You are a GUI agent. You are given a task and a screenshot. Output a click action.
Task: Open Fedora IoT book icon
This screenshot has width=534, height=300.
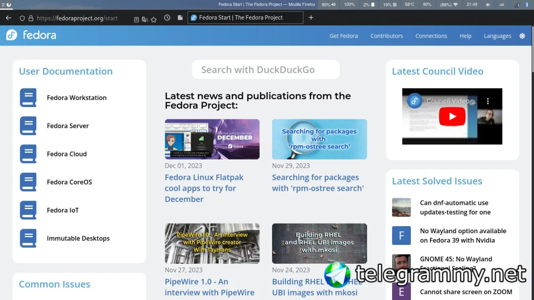(x=28, y=210)
